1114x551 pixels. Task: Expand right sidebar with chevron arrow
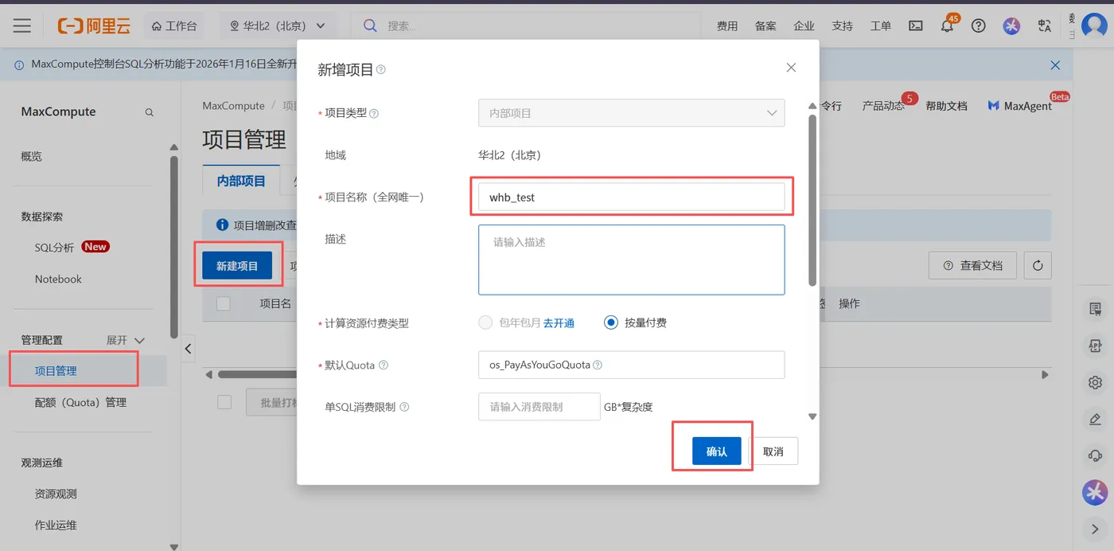pyautogui.click(x=1096, y=529)
